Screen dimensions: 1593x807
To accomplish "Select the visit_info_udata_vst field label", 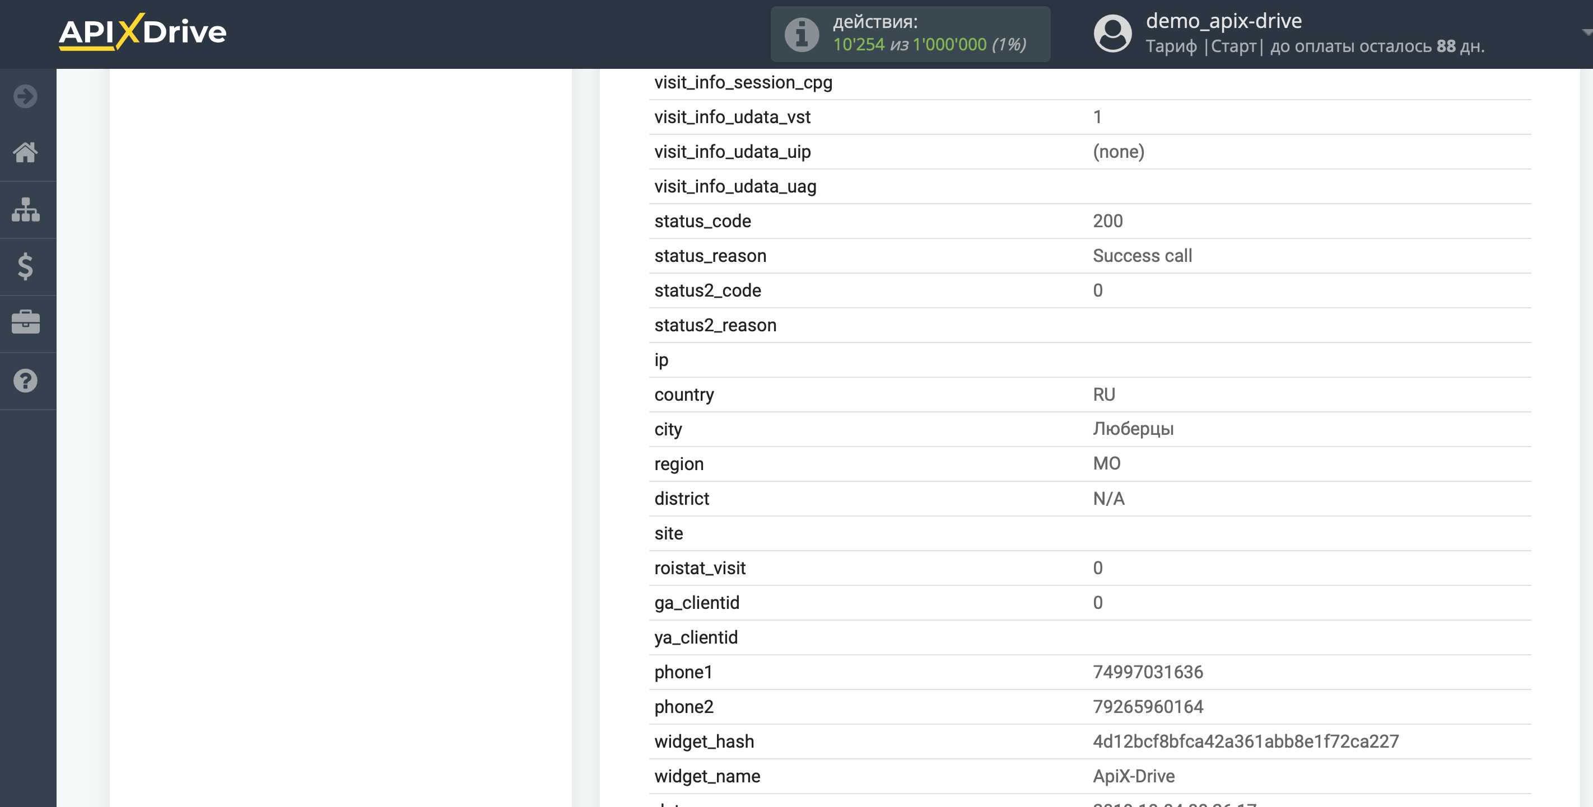I will (732, 118).
